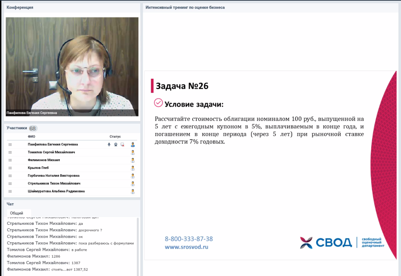401x276 pixels.
Task: Open the row menu handle for Крылов Глеб
Action: (10, 168)
